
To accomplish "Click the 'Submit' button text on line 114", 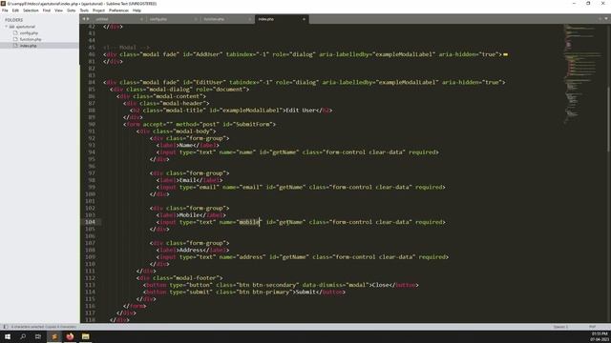I will click(305, 293).
